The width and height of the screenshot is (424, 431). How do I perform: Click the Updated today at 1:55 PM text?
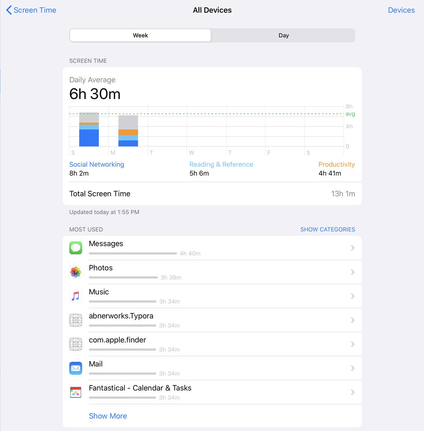(x=104, y=212)
